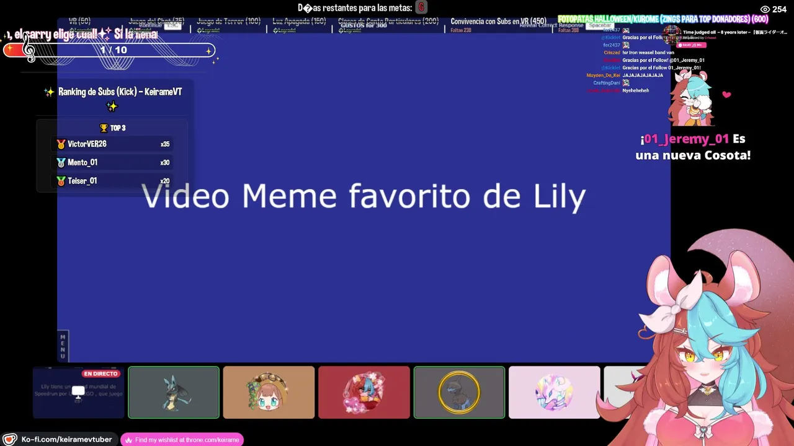Click the silver medal next to Mento_01
The width and height of the screenshot is (794, 446).
(61, 163)
